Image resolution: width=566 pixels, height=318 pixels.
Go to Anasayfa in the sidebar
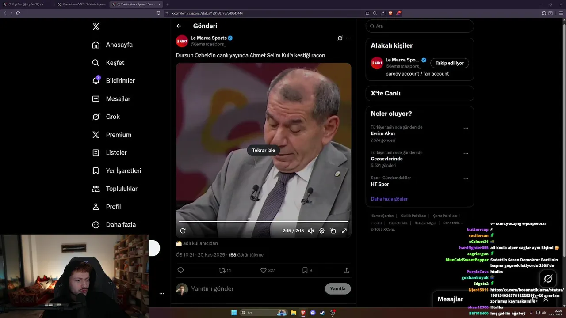tap(112, 45)
